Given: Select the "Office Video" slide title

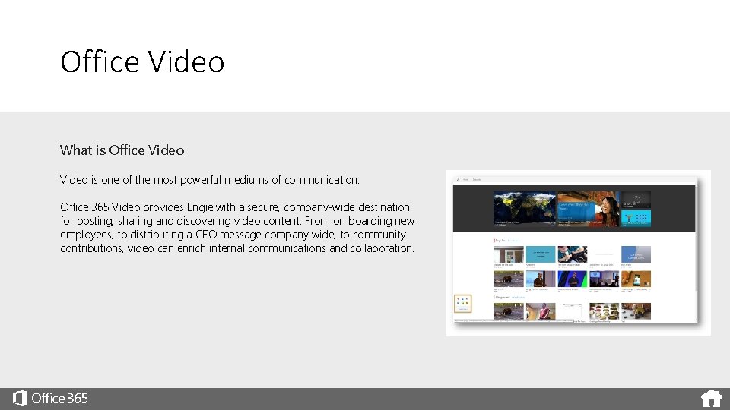Looking at the screenshot, I should click(x=142, y=61).
